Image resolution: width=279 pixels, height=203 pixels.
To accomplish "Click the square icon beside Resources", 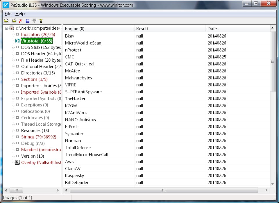I will 17,130.
